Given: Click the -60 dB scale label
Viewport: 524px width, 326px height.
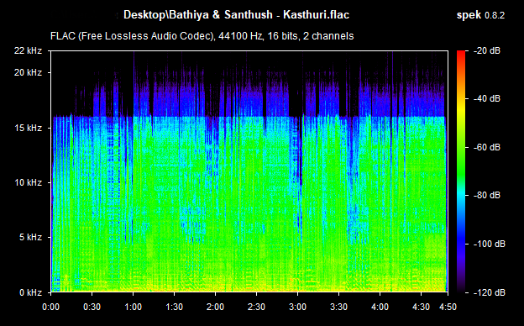Looking at the screenshot, I should coord(487,147).
